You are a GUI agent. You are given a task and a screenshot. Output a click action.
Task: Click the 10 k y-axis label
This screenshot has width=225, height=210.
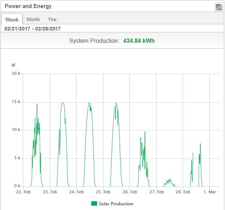(x=16, y=129)
